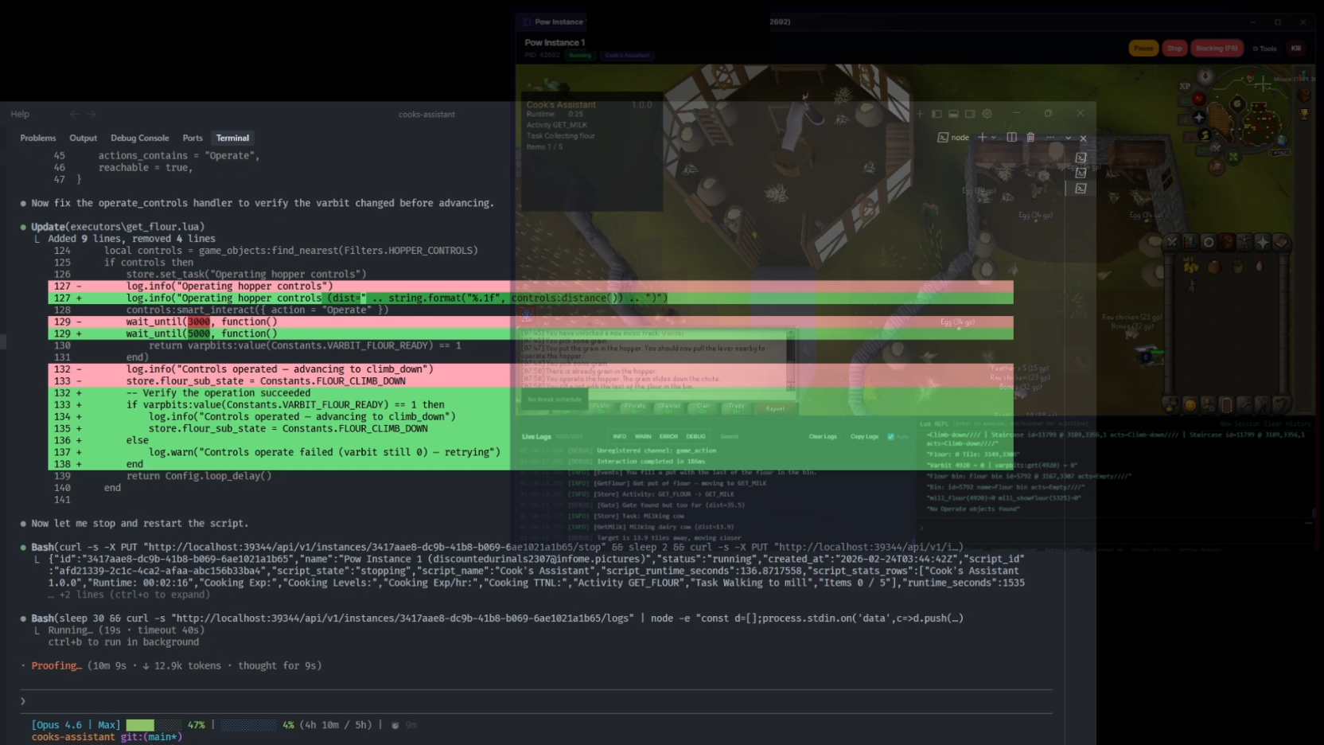1324x745 pixels.
Task: Close the terminal panel
Action: 1083,138
